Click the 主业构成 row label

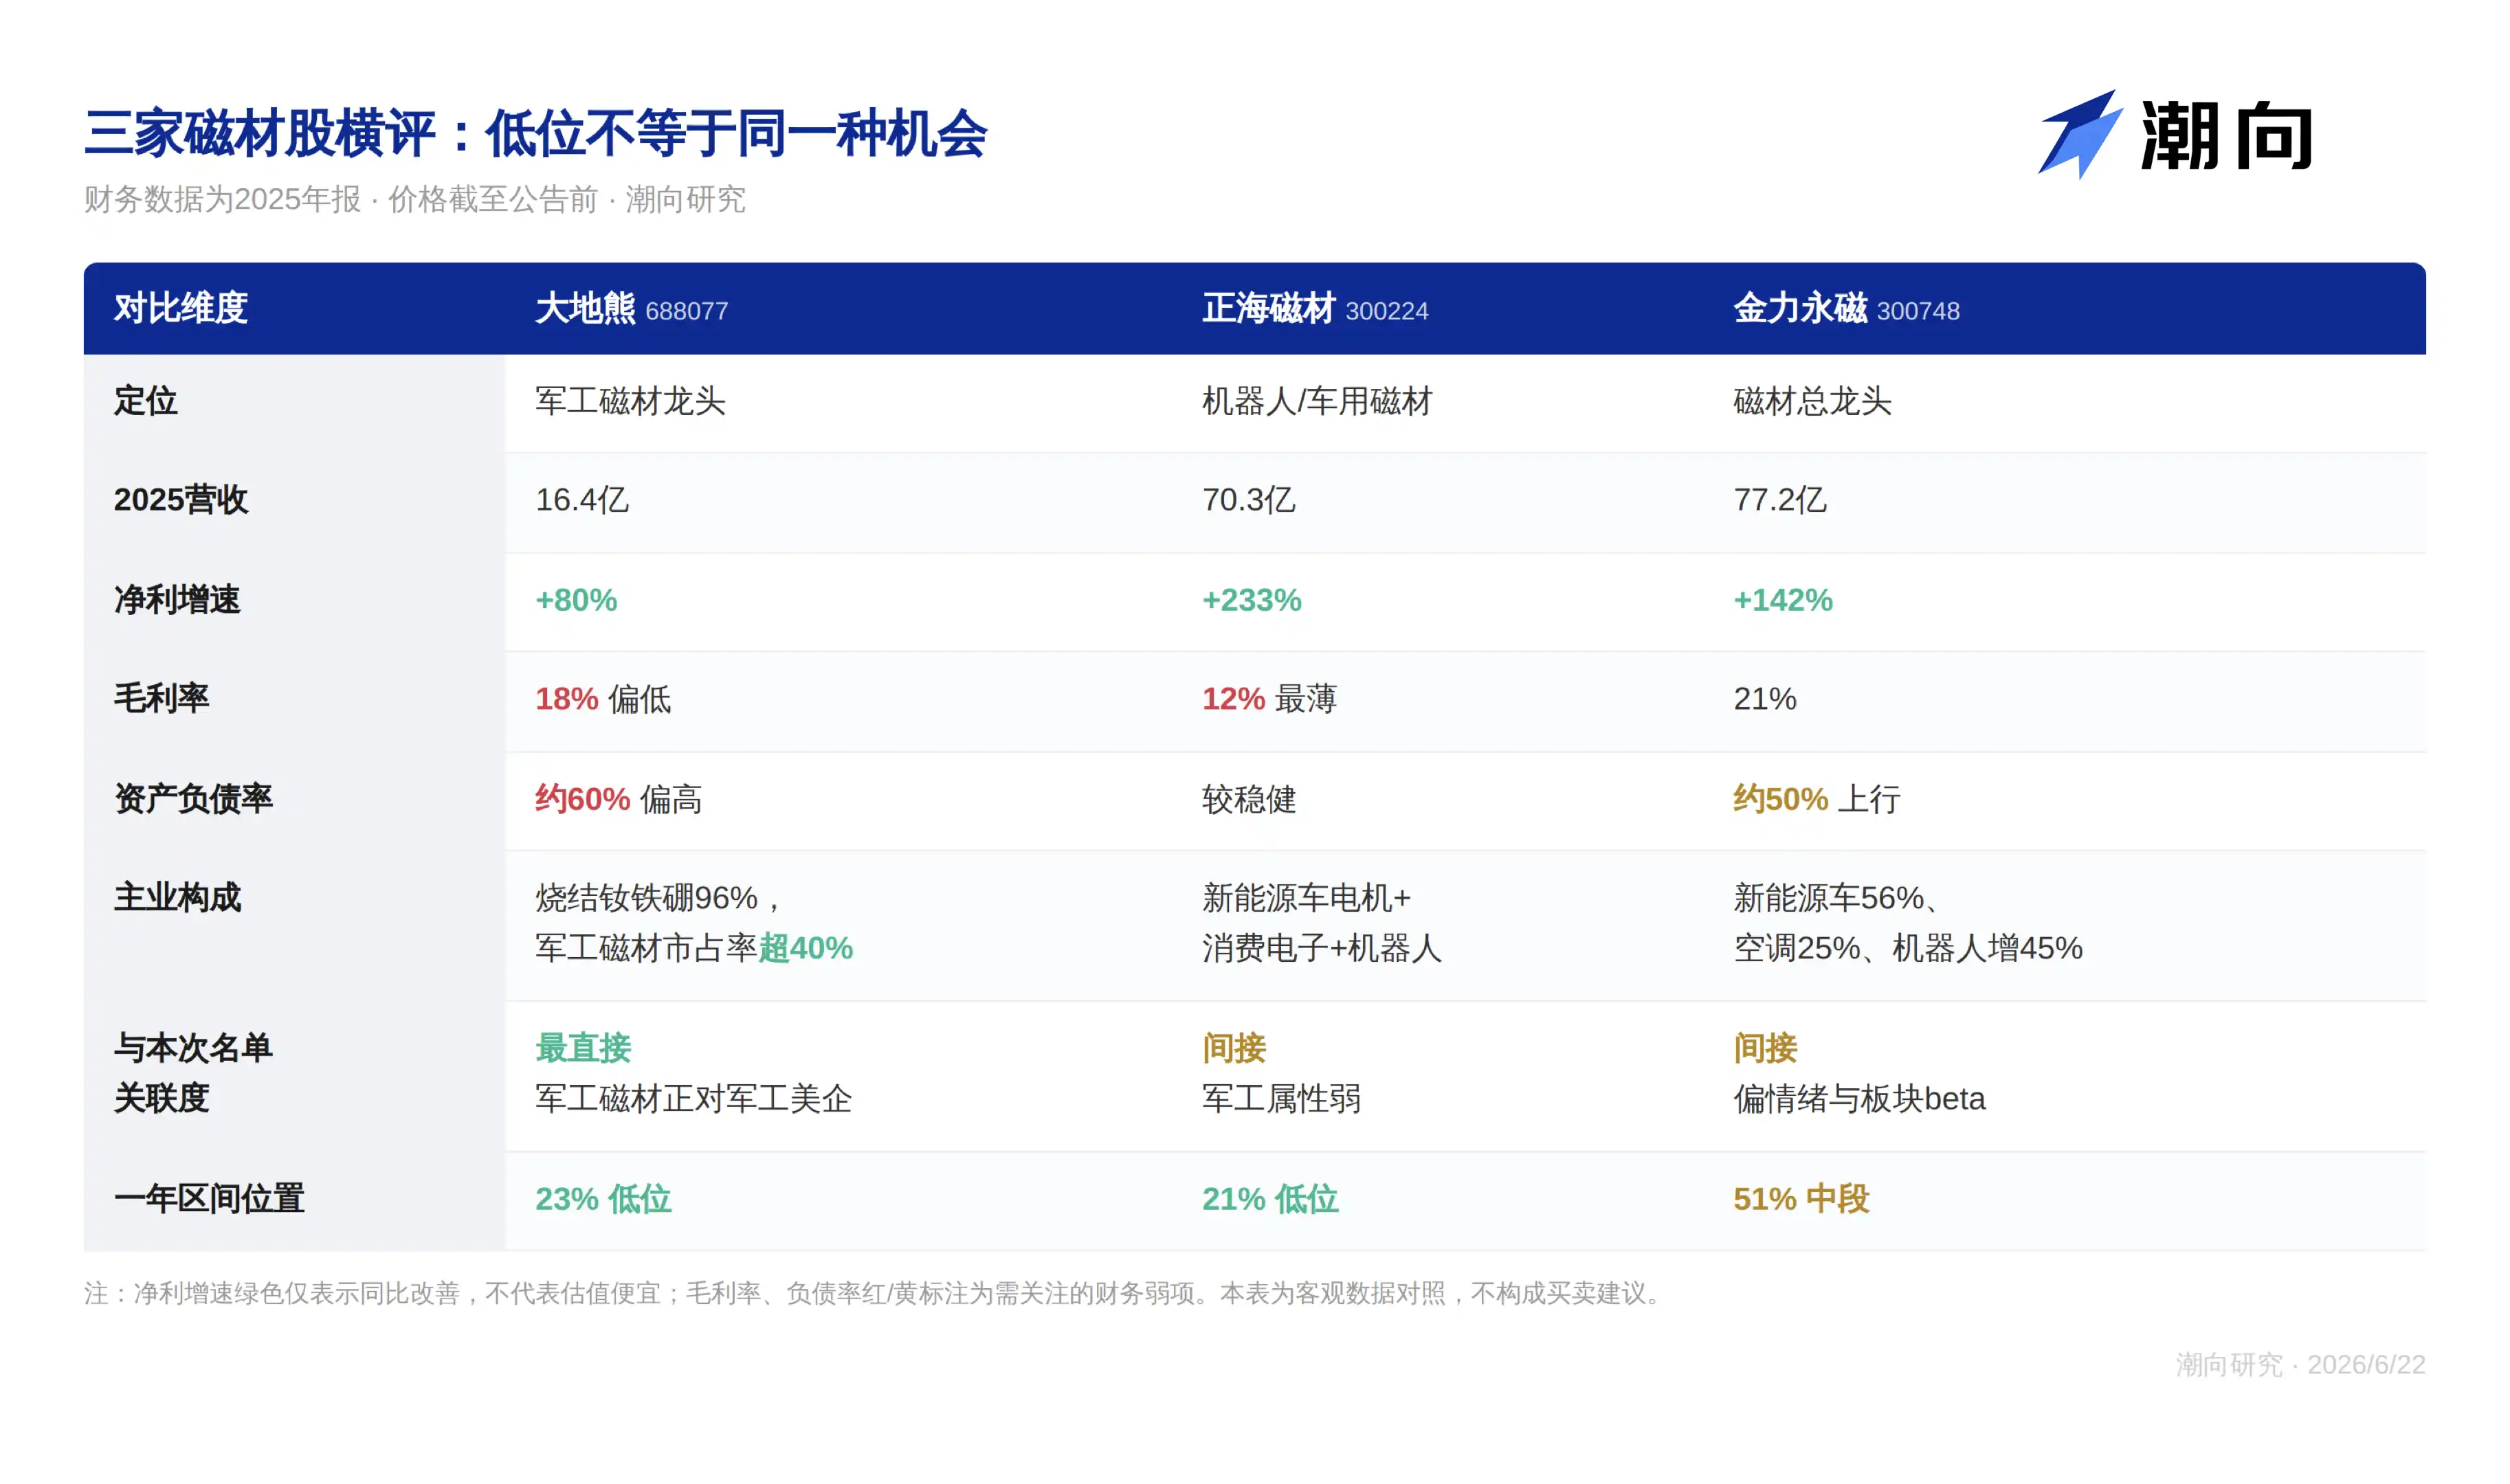click(x=177, y=898)
